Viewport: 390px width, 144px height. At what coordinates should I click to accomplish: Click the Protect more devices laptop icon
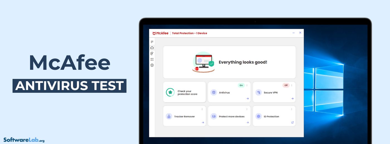click(214, 116)
